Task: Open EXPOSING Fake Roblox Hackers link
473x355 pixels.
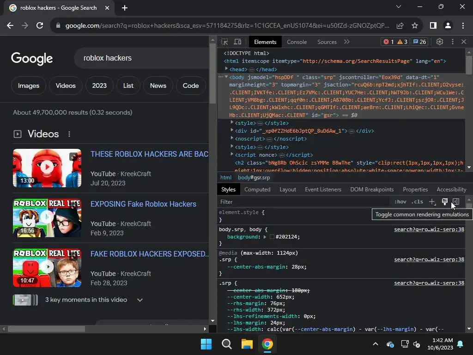Action: tap(143, 204)
